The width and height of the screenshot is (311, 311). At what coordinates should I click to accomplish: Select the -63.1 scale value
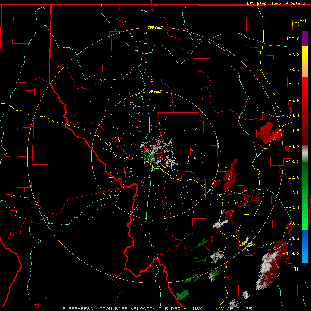coord(293,208)
